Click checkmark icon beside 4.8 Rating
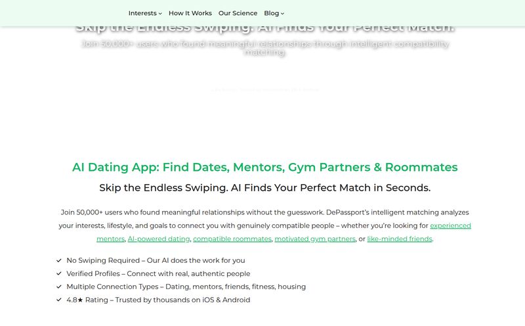Image resolution: width=525 pixels, height=326 pixels. [x=59, y=300]
